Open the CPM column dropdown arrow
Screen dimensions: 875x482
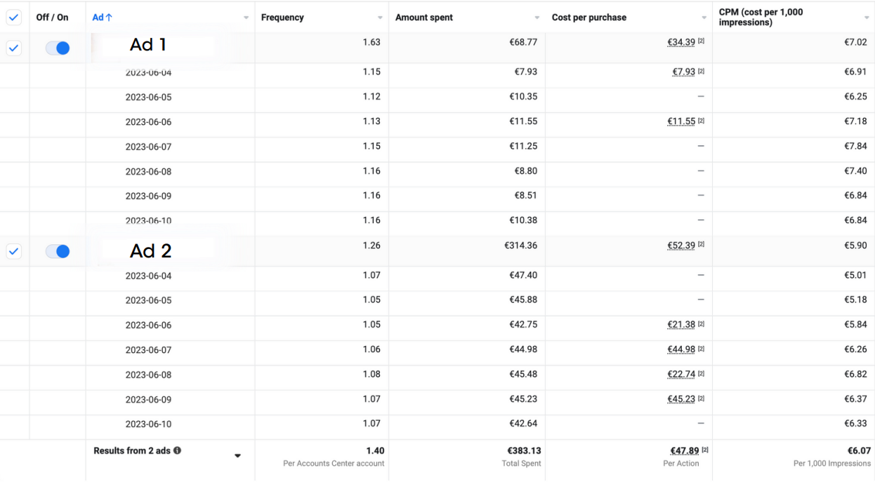click(x=867, y=18)
